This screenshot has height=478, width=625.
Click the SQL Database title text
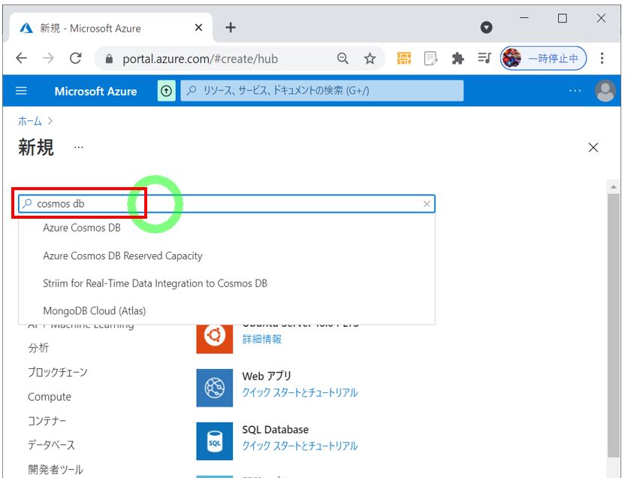276,429
